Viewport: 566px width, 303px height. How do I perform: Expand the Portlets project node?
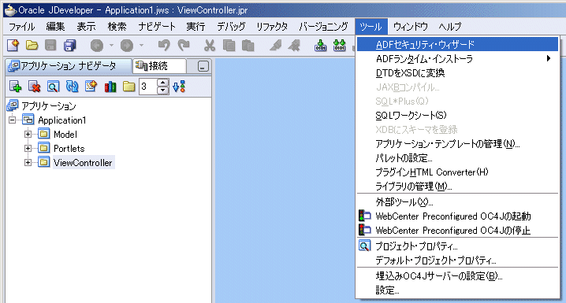tap(28, 149)
